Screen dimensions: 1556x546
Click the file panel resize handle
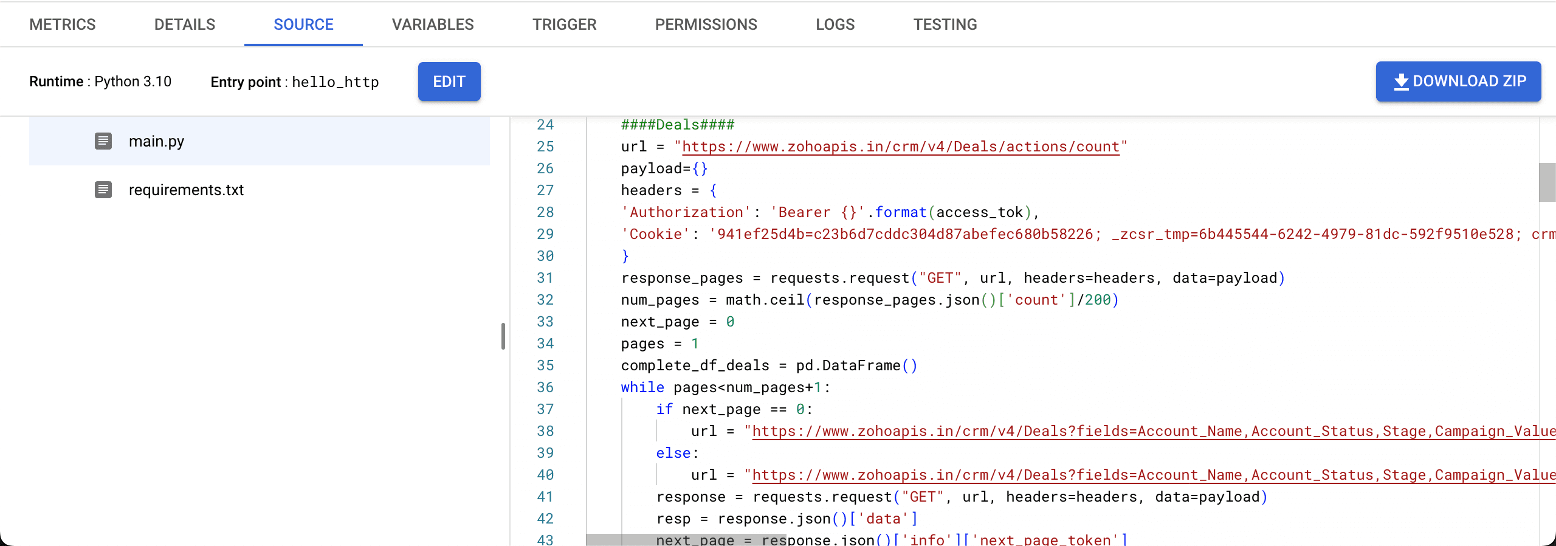tap(503, 336)
